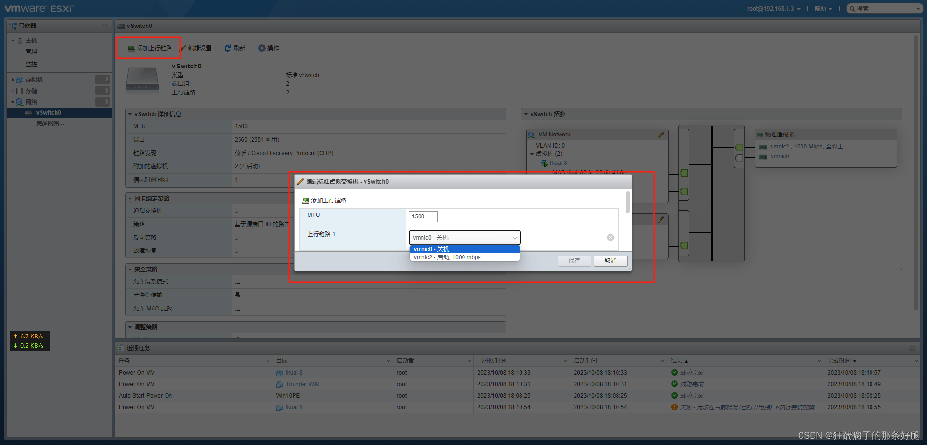Viewport: 927px width, 445px height.
Task: Click Recent tasks panel icon
Action: click(x=121, y=348)
